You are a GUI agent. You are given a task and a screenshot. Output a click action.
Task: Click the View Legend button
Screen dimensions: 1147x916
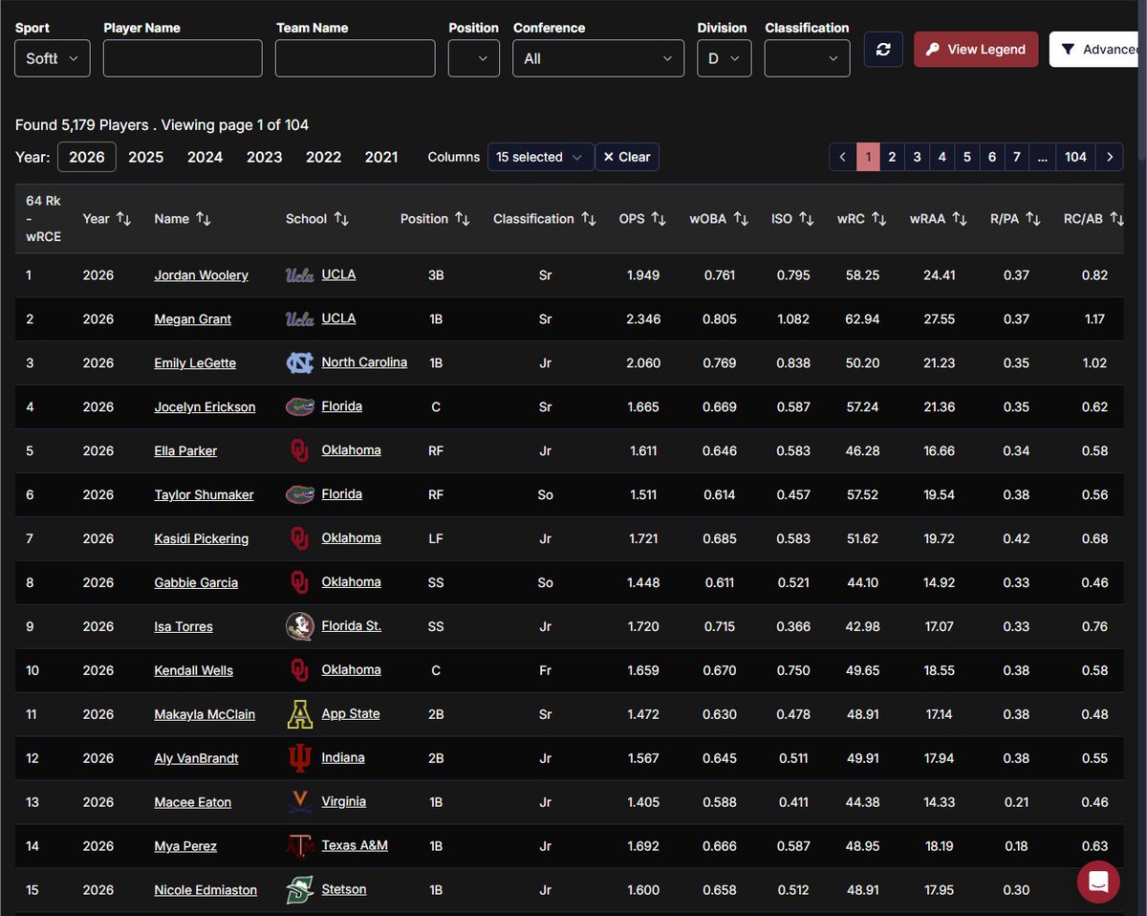975,48
